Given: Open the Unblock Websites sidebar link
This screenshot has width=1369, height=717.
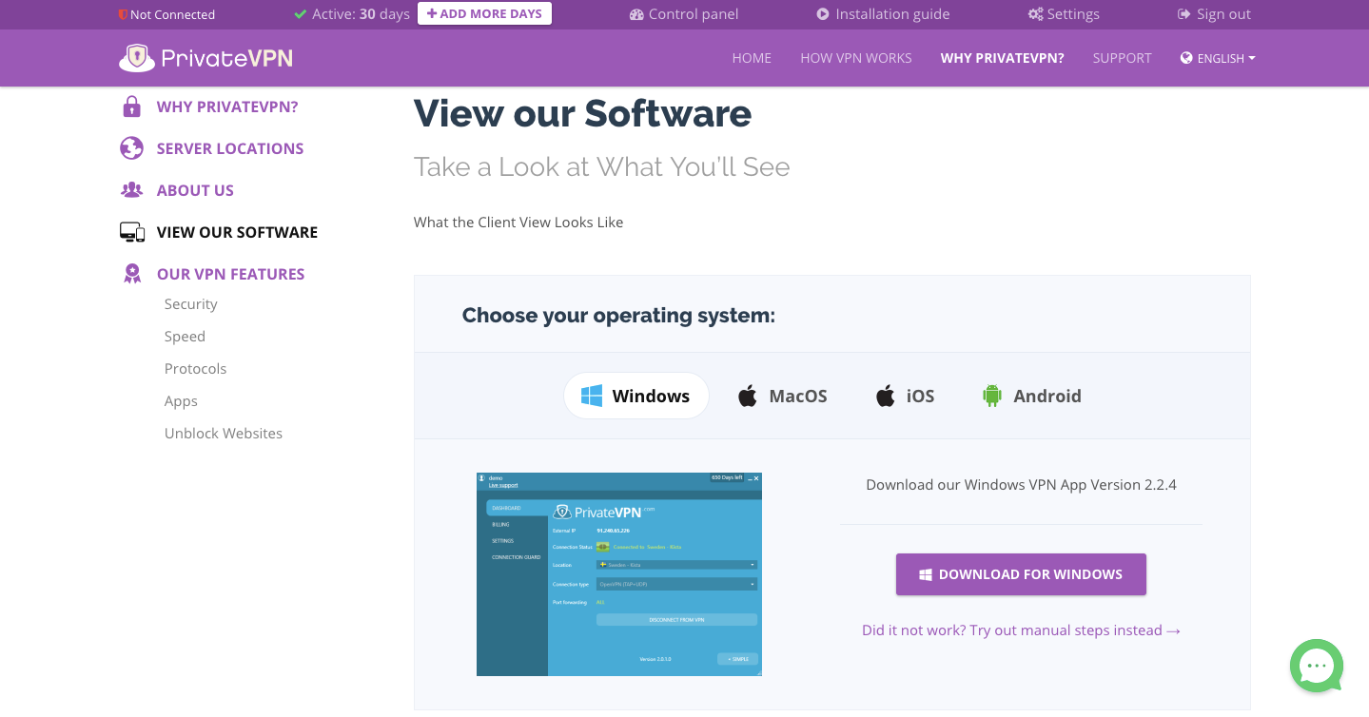Looking at the screenshot, I should coord(224,434).
